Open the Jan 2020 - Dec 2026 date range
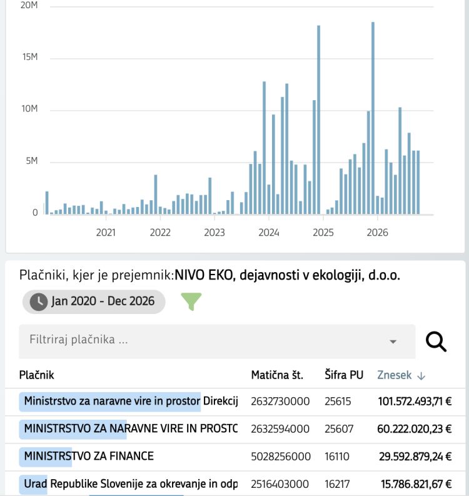The image size is (469, 496). pyautogui.click(x=94, y=301)
